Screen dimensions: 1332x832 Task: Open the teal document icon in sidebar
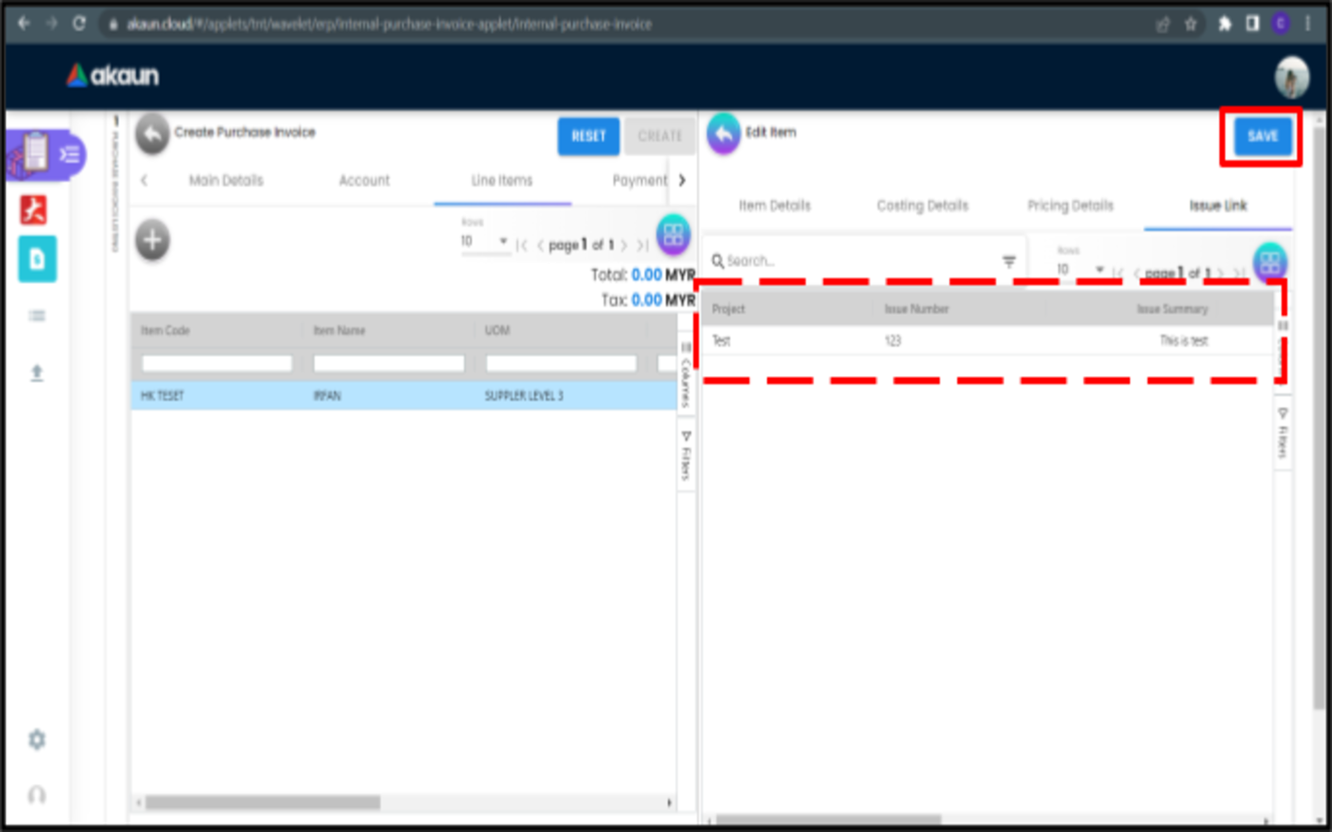pyautogui.click(x=37, y=259)
